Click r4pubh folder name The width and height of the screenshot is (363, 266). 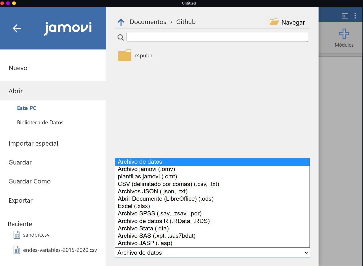[x=144, y=56]
